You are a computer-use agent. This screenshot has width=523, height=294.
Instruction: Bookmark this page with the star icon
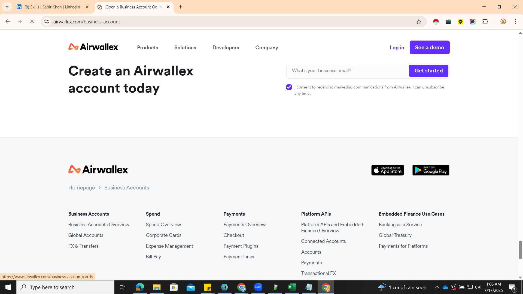click(419, 22)
